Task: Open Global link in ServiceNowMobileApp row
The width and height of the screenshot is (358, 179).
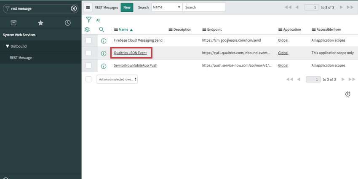Action: point(283,66)
